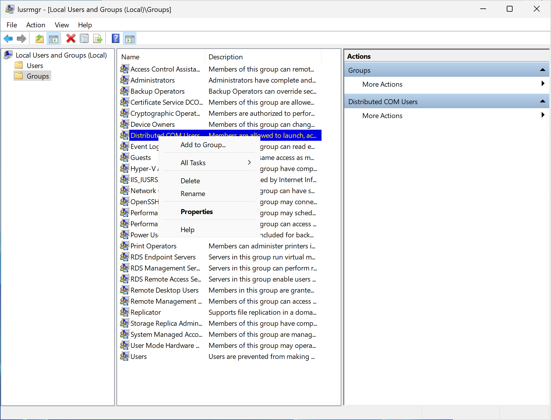Click the Forward arrow toolbar icon
The height and width of the screenshot is (420, 551).
22,39
